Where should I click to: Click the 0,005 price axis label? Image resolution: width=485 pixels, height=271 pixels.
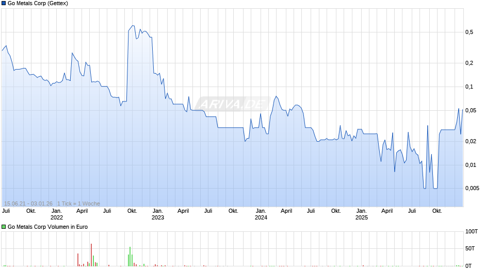pyautogui.click(x=472, y=188)
